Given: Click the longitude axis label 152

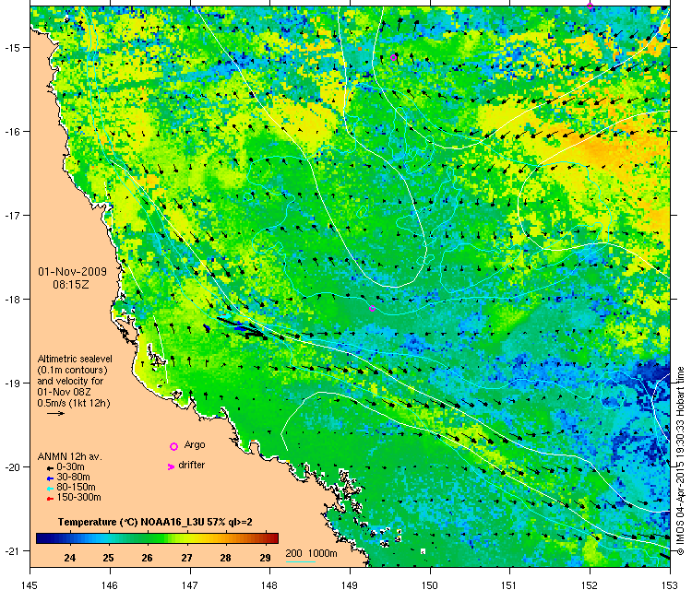Looking at the screenshot, I should coord(591,585).
